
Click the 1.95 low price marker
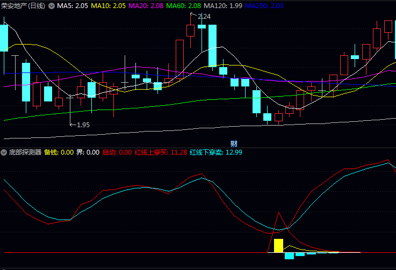[83, 125]
